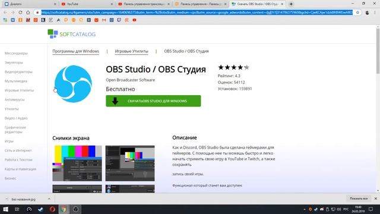Open the Chrome menu three-dot icon
The height and width of the screenshot is (214, 380).
pos(375,12)
